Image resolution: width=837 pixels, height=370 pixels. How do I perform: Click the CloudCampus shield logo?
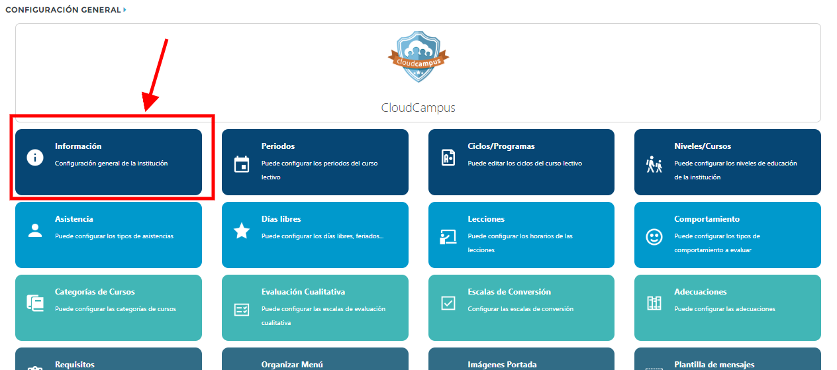pos(418,56)
